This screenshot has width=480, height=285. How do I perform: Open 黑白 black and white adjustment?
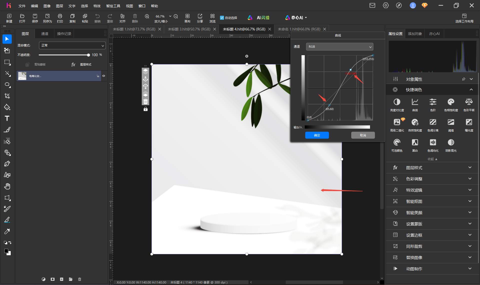(415, 145)
